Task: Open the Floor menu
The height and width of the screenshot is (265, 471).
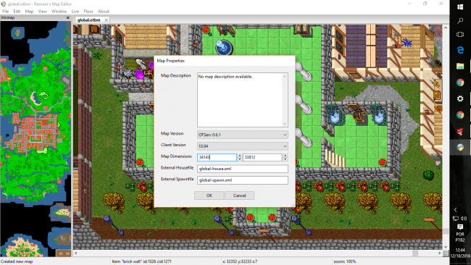Action: pyautogui.click(x=88, y=12)
